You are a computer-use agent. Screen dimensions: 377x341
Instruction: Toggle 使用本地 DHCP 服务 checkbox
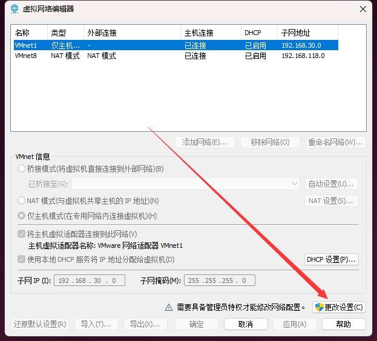(x=21, y=259)
